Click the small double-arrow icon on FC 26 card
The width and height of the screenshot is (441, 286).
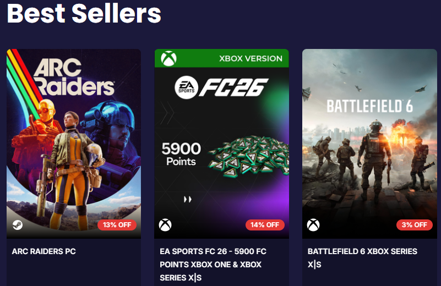pyautogui.click(x=188, y=199)
